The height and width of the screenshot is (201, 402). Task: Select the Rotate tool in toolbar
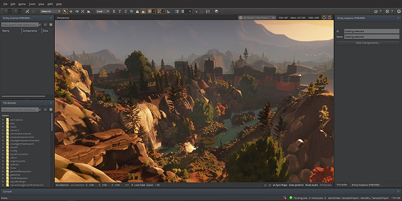[77, 11]
